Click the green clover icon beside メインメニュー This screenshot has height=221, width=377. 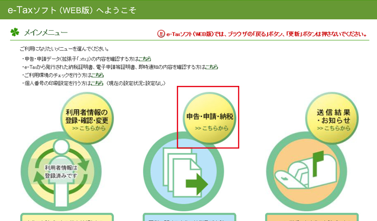(x=15, y=32)
